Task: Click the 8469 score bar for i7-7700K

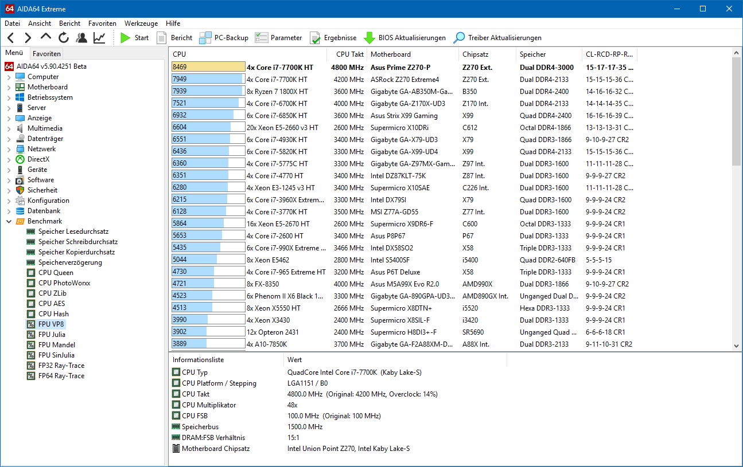Action: point(208,67)
